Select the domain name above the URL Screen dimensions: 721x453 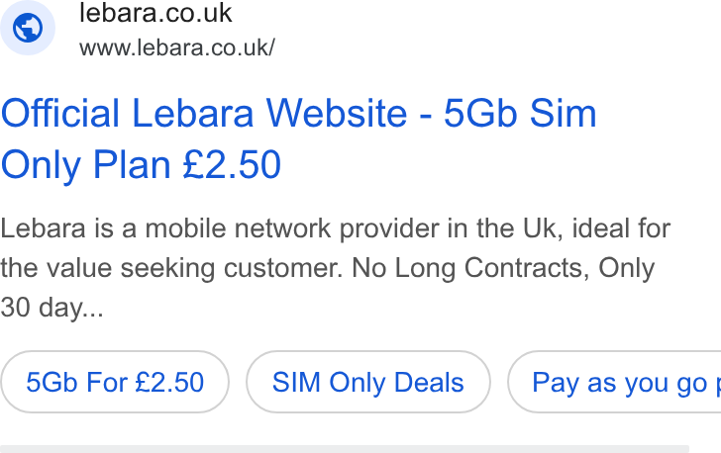pyautogui.click(x=155, y=13)
